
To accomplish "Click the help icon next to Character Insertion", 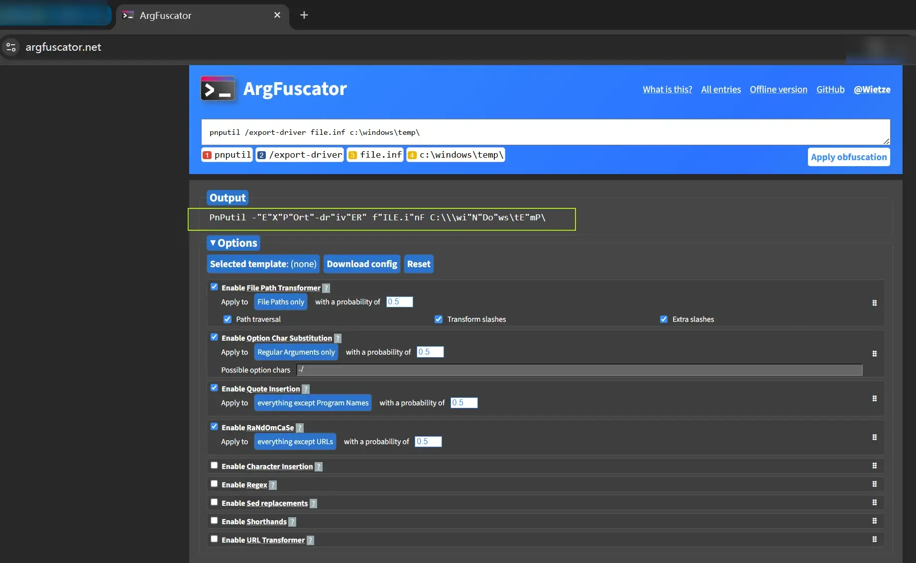I will click(319, 467).
